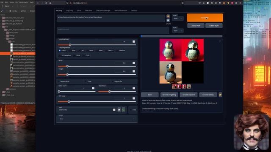Screen dimensions: 271x152
Task: Click the Save button below the gallery
Action: [x=149, y=95]
